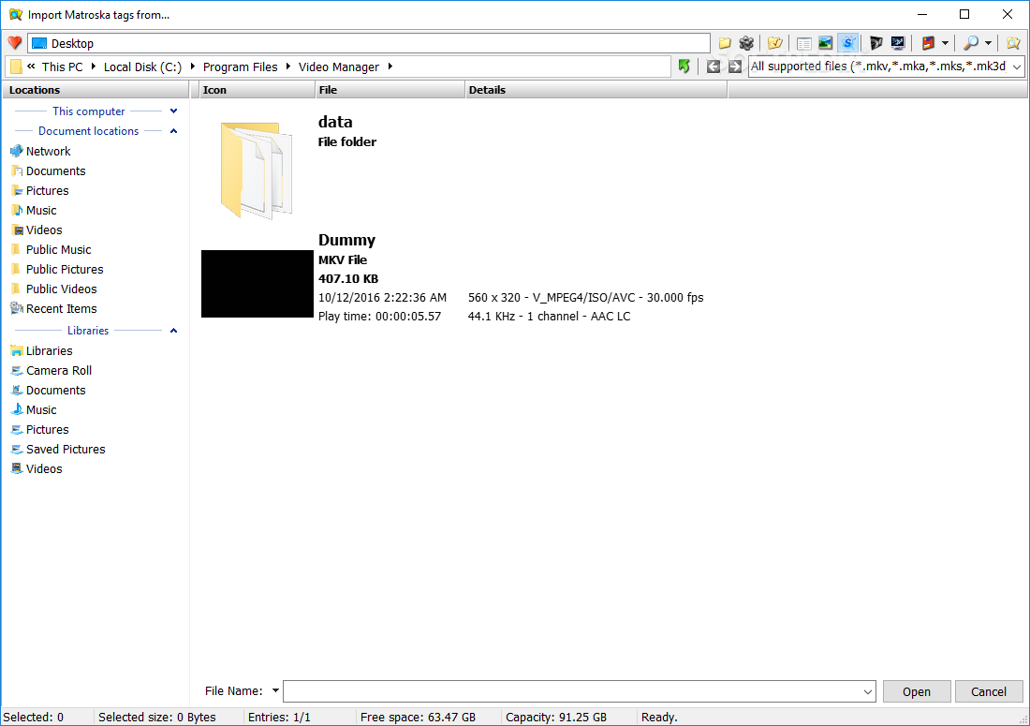The image size is (1030, 726).
Task: Open Documents under Libraries section
Action: [48, 391]
